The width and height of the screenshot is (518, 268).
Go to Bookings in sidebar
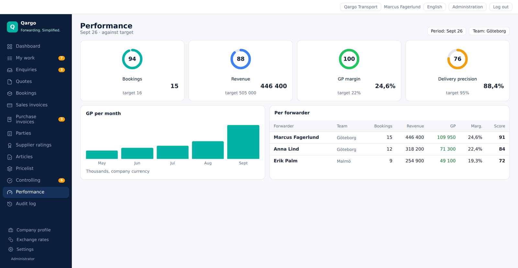(36, 93)
